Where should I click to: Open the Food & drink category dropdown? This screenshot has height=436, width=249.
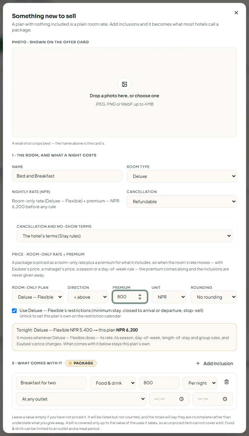[x=113, y=383]
